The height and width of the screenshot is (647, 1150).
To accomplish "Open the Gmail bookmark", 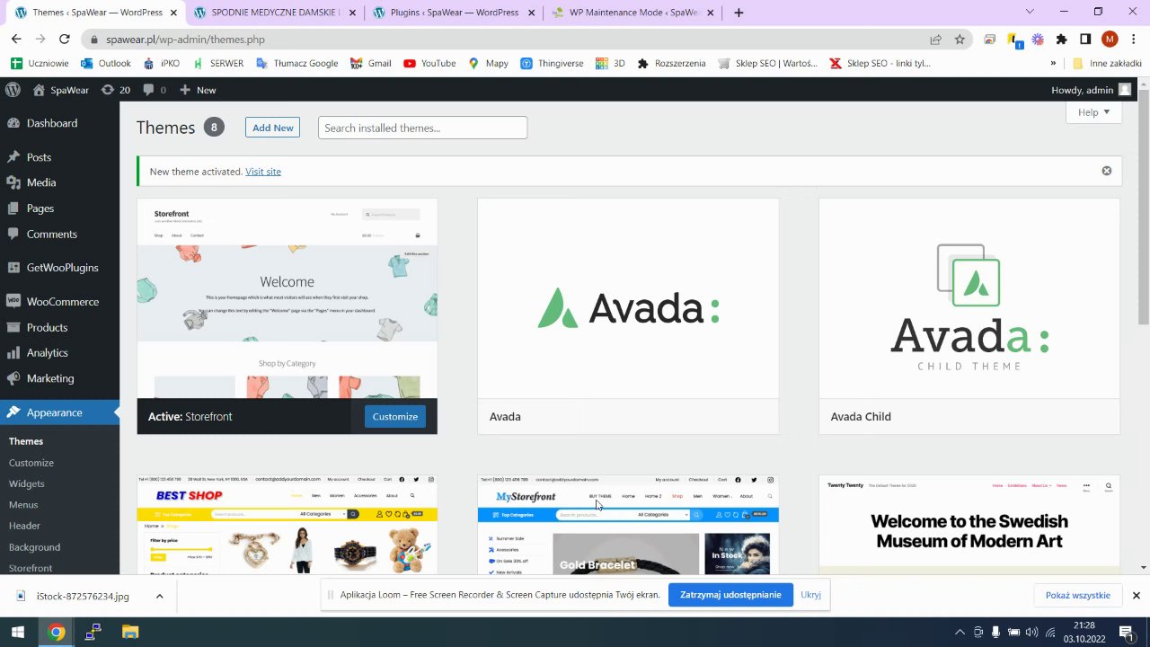I will point(370,64).
